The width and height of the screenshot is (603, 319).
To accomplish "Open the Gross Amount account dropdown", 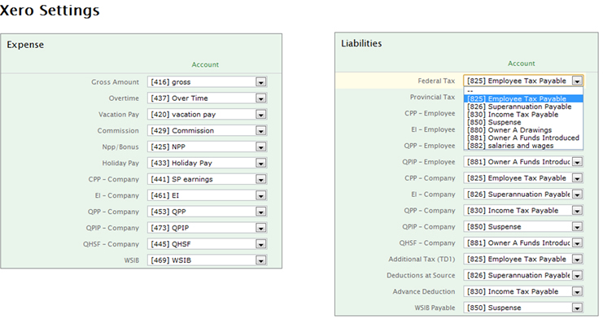I will [207, 82].
